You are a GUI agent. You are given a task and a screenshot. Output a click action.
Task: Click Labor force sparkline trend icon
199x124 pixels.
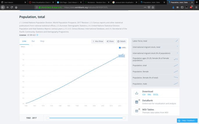point(177,41)
